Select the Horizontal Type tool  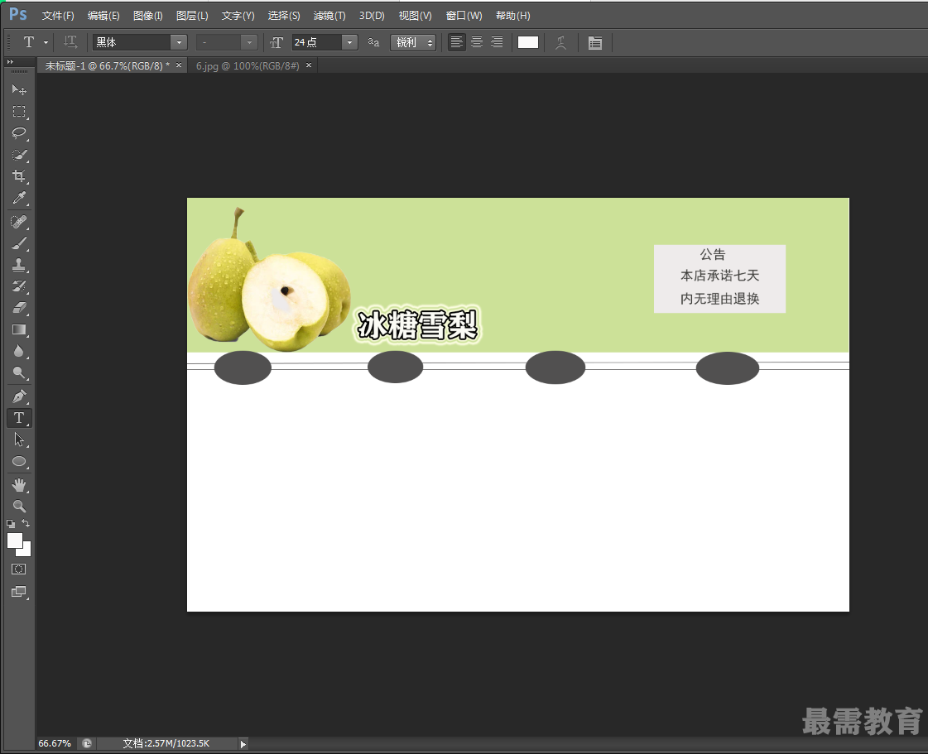(x=19, y=418)
